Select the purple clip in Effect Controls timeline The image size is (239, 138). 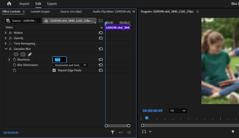tap(118, 28)
